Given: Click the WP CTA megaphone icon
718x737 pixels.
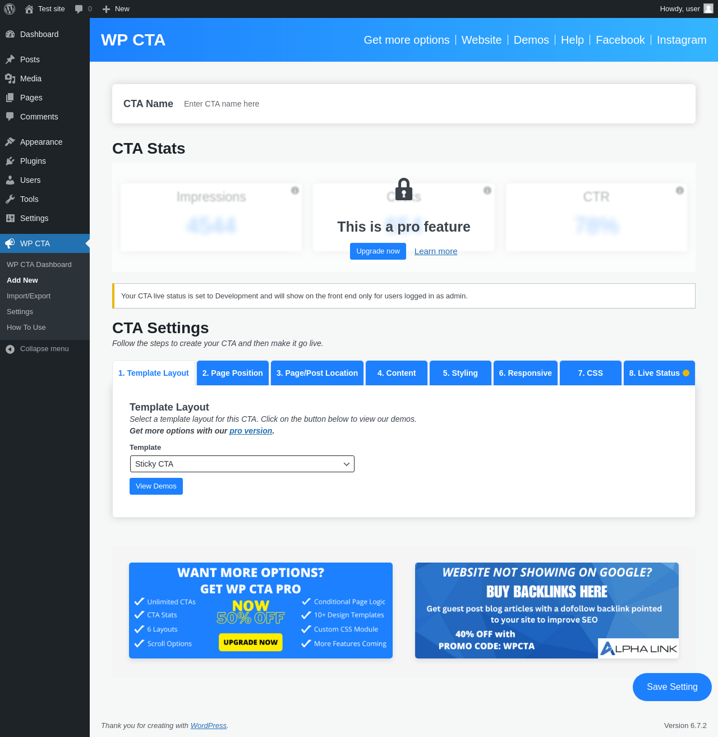Looking at the screenshot, I should pyautogui.click(x=10, y=243).
